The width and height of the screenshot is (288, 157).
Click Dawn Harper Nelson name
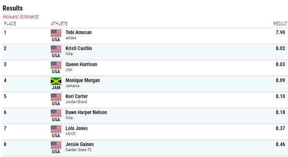[x=86, y=112]
